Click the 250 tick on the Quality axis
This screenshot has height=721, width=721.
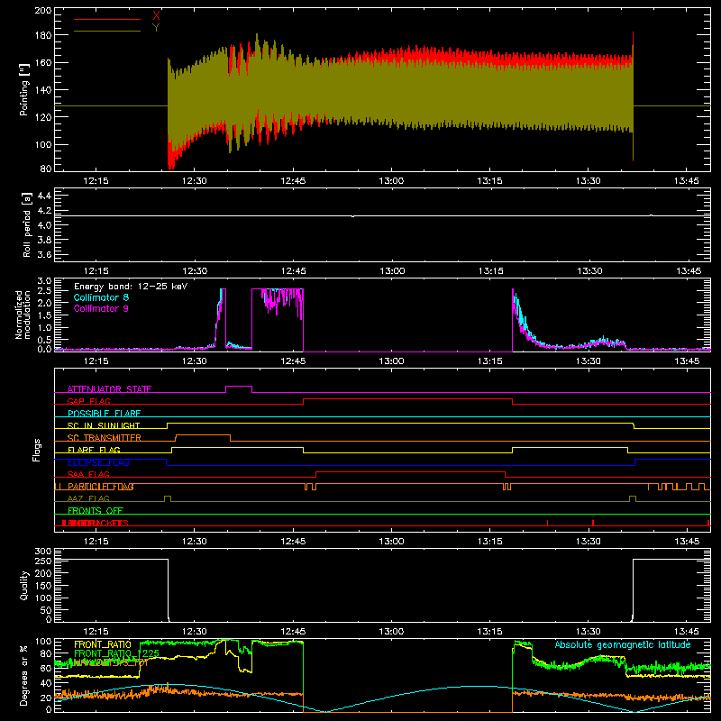click(x=43, y=561)
